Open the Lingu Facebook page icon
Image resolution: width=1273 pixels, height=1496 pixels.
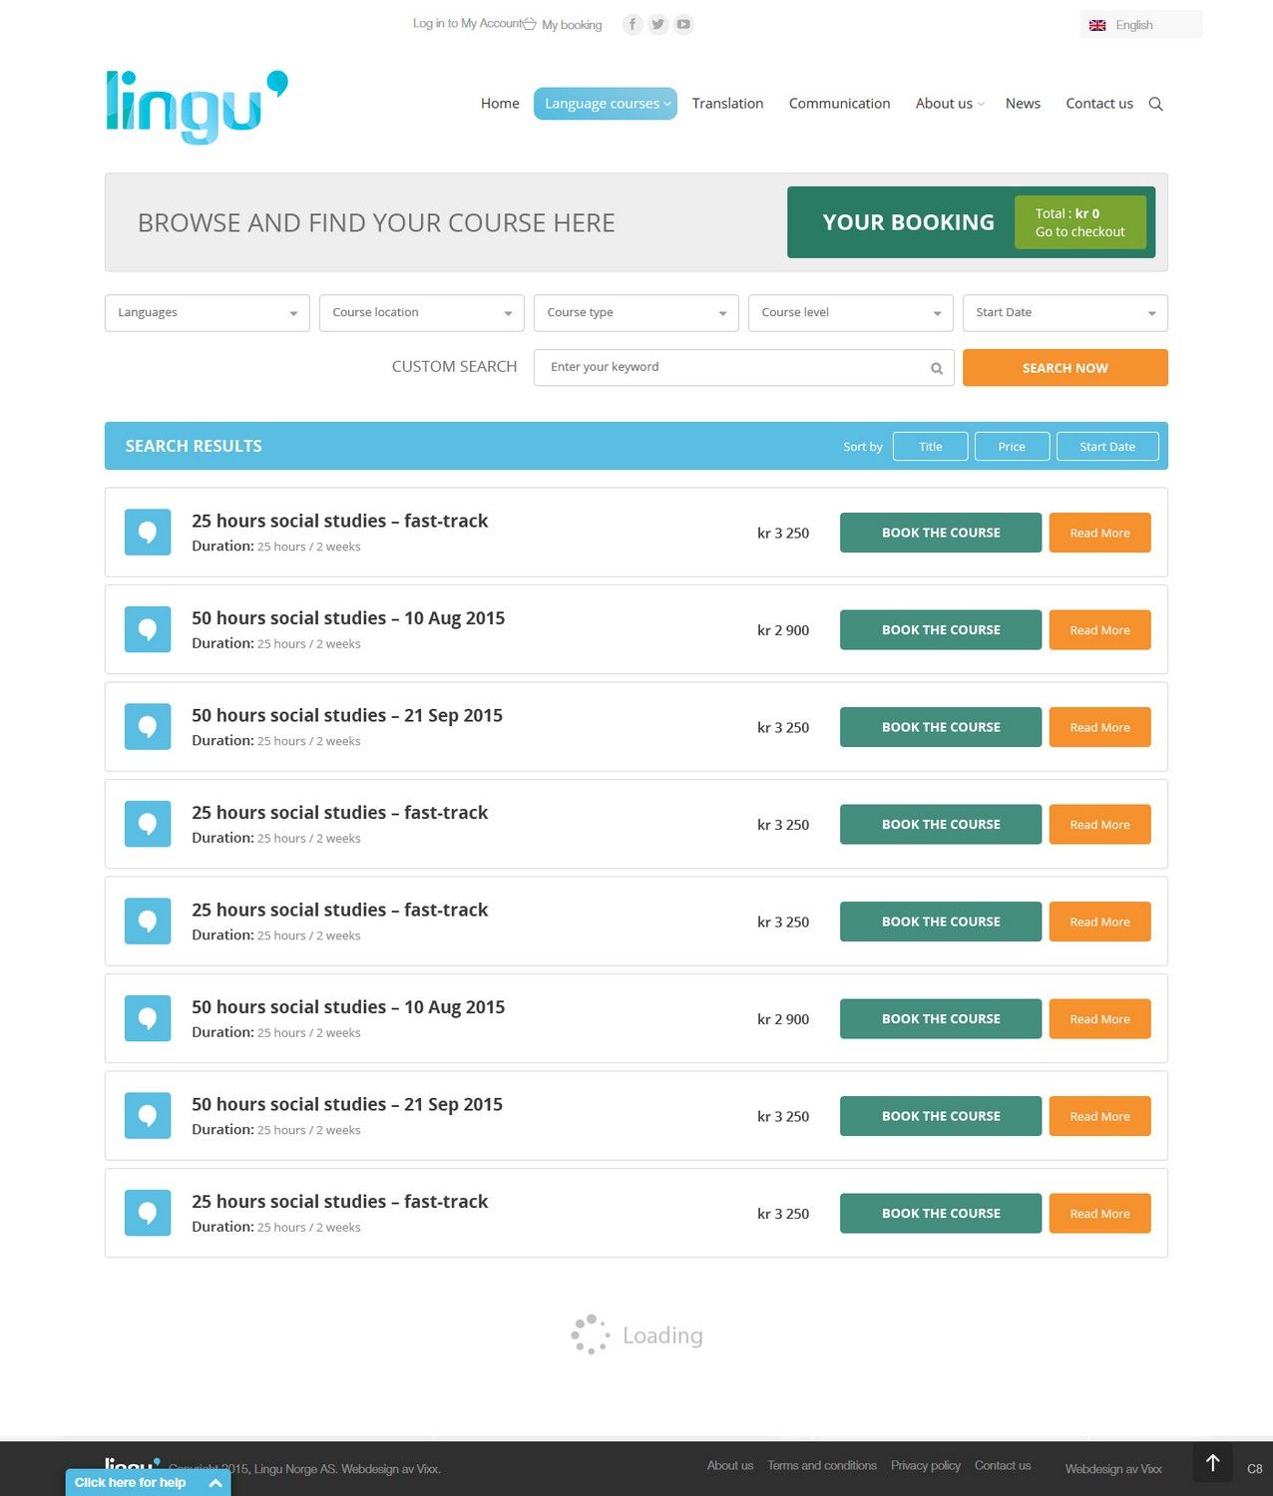[x=633, y=24]
